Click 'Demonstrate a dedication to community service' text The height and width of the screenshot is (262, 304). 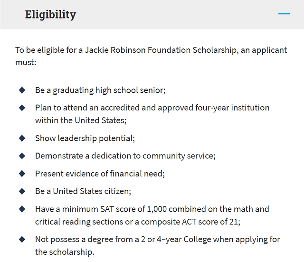125,156
